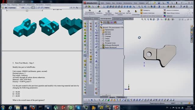Switch to Анимация1 motion study tab
Viewport: 195px width, 110px height.
click(121, 97)
